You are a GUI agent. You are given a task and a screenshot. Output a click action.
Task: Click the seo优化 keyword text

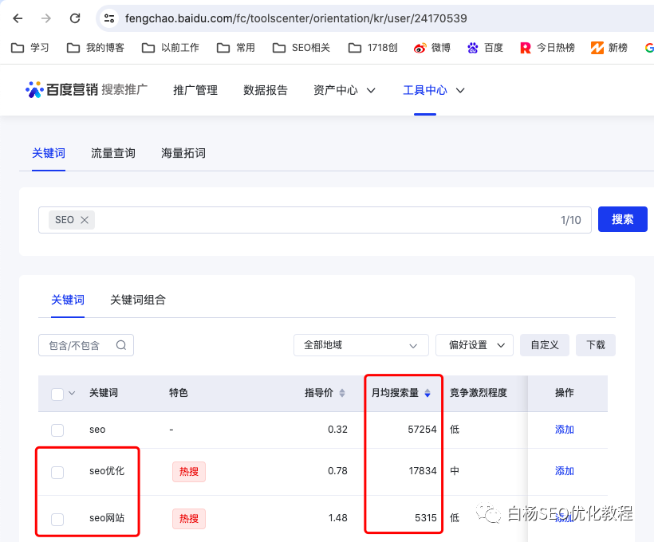107,471
